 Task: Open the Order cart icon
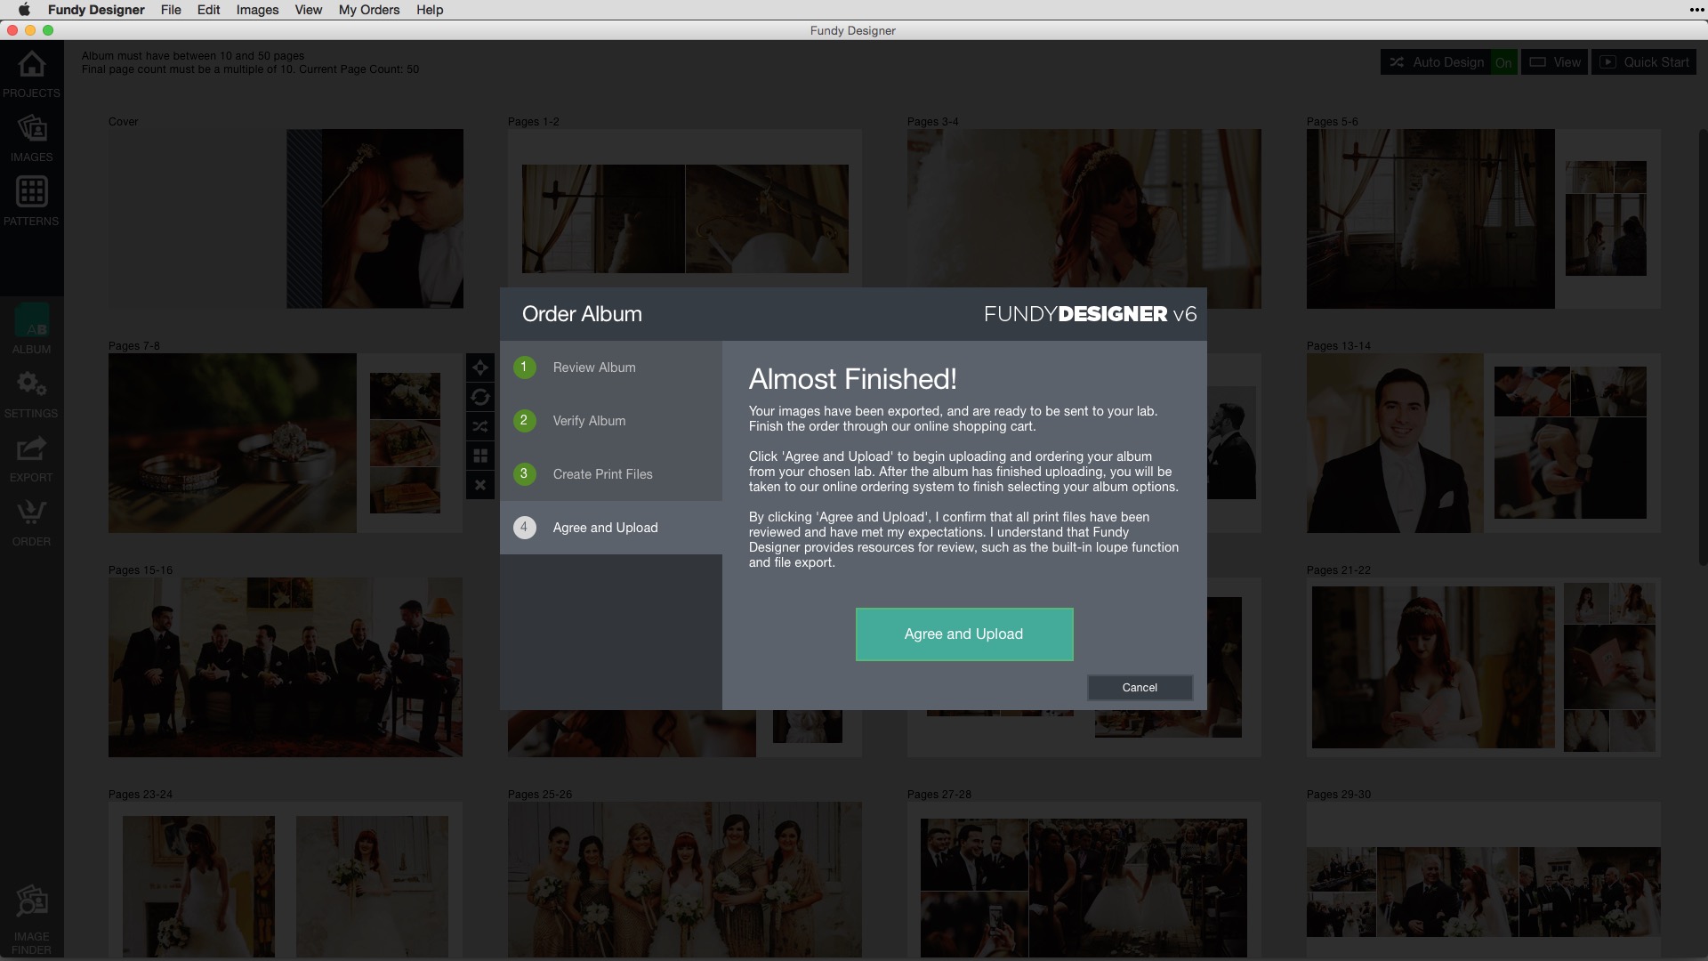click(x=31, y=513)
